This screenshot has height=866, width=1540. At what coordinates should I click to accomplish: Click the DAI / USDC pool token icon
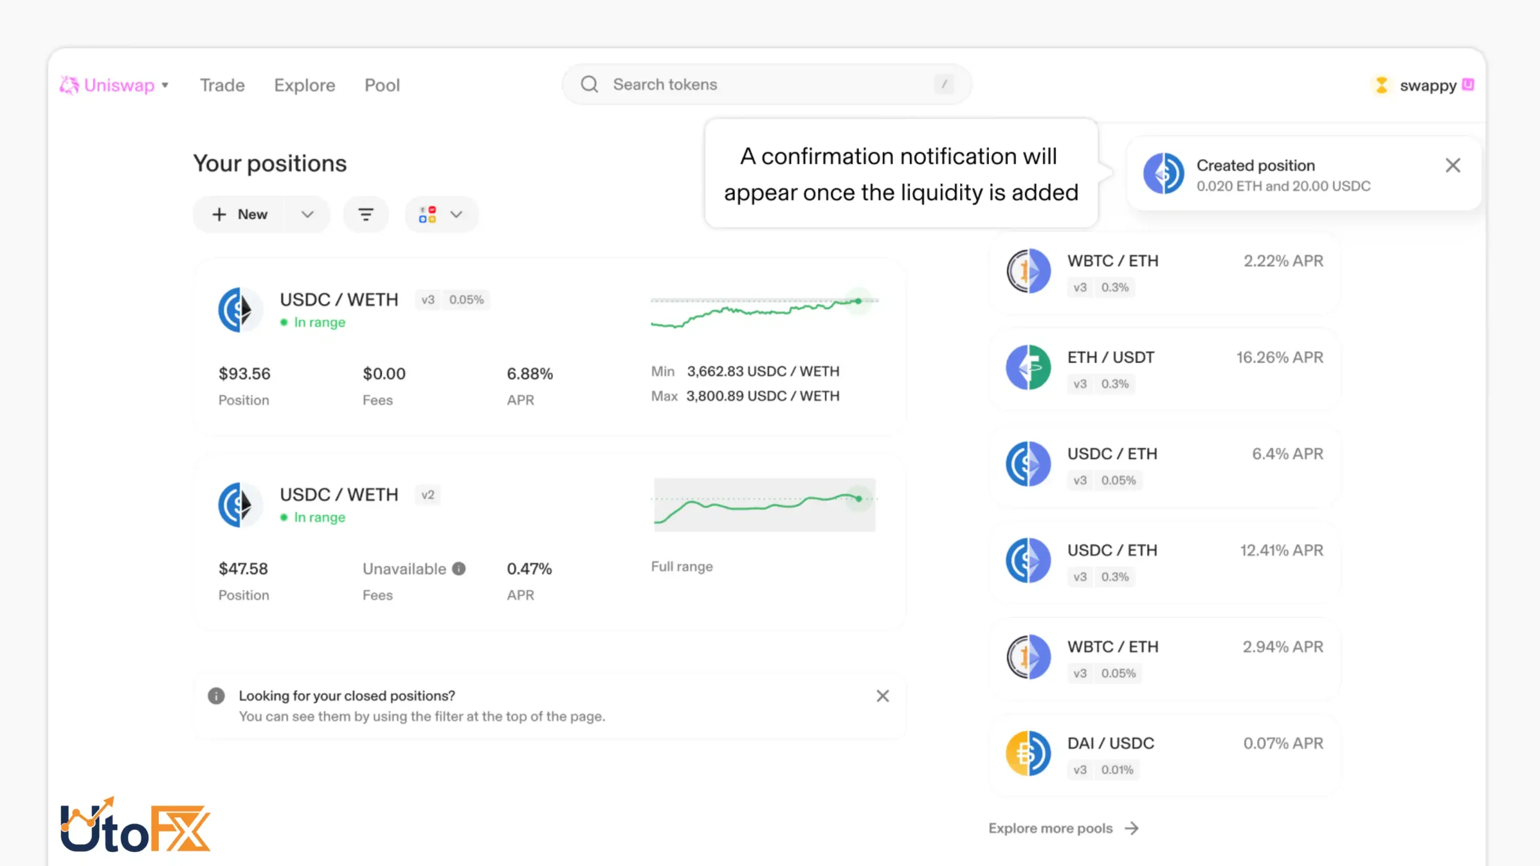[x=1028, y=753]
